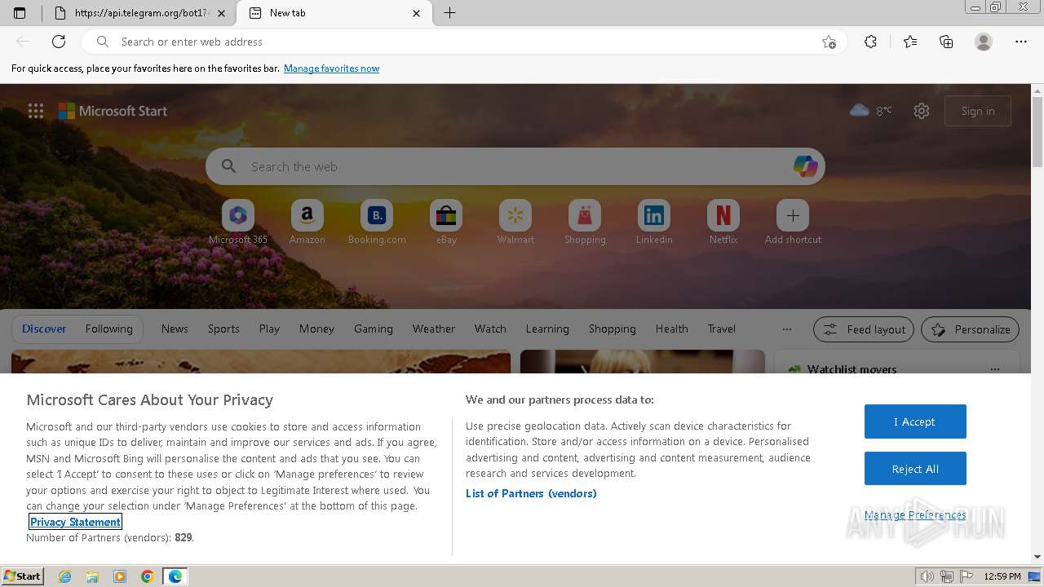The width and height of the screenshot is (1044, 587).
Task: Open the LinkedIn shortcut
Action: pos(654,222)
